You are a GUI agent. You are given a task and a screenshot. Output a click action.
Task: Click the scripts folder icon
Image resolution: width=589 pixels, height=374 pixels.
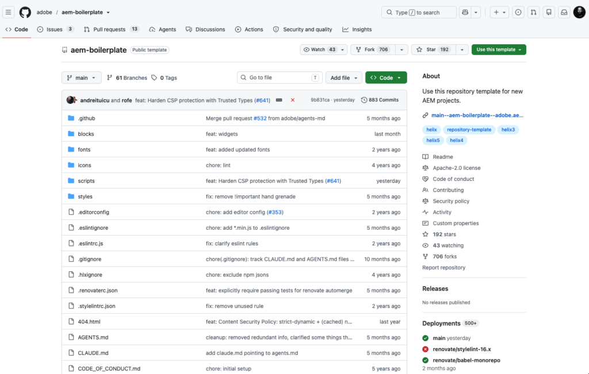click(71, 181)
